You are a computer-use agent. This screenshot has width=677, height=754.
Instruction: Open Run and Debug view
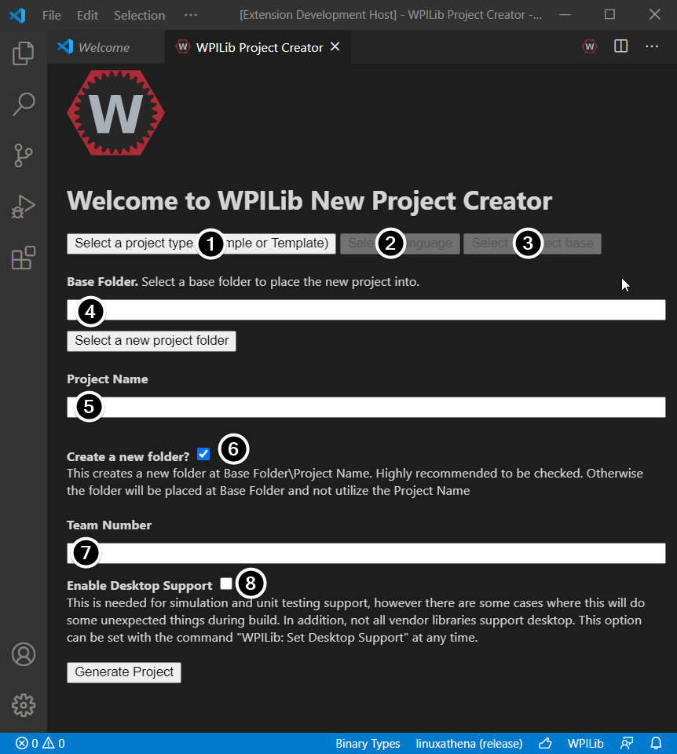(x=23, y=207)
